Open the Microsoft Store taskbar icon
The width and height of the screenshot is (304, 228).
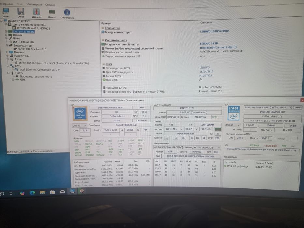[x=52, y=192]
